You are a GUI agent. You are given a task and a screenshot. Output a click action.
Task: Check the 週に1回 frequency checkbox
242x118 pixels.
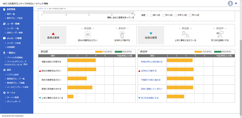click(x=151, y=15)
